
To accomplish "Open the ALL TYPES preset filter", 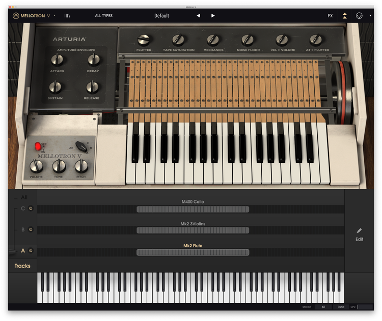I will point(104,16).
